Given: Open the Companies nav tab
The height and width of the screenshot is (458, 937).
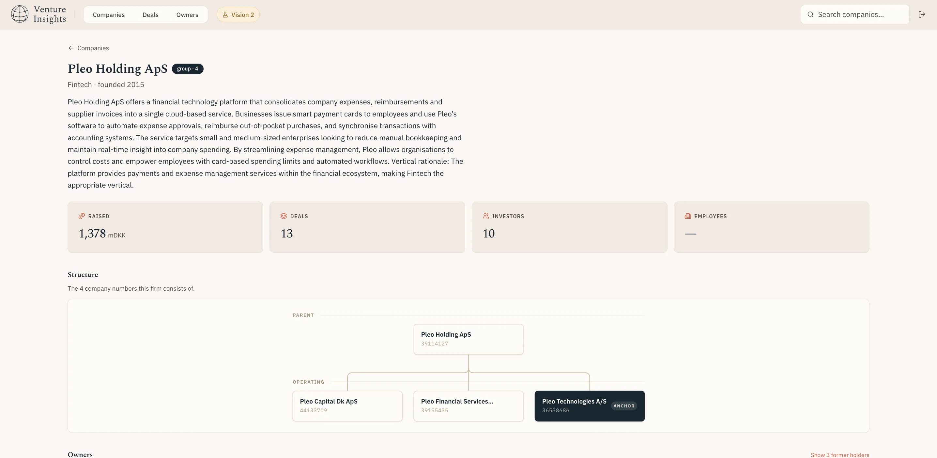Looking at the screenshot, I should [x=109, y=15].
